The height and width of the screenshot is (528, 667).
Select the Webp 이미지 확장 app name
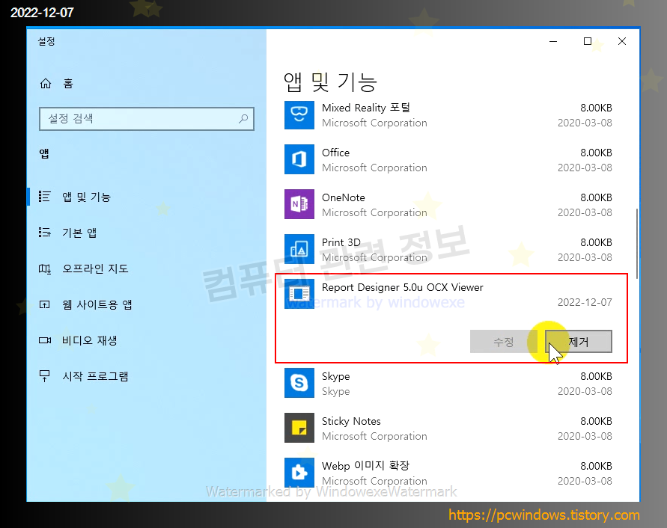point(365,466)
